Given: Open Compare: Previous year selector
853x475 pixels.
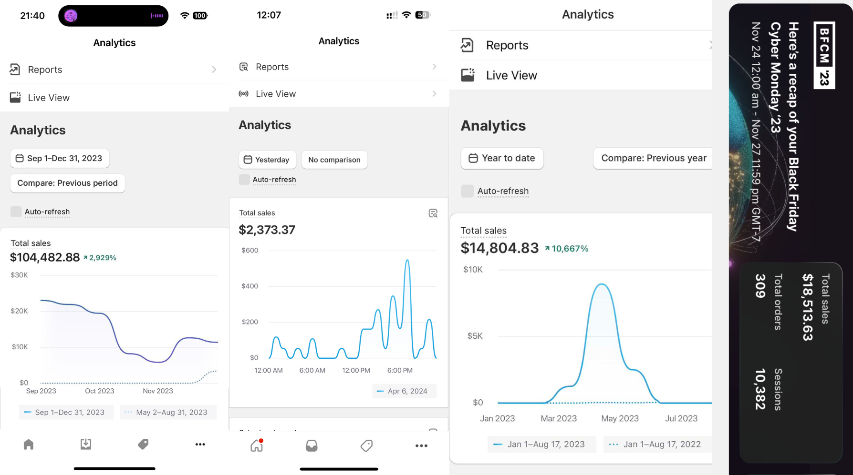Looking at the screenshot, I should (653, 158).
